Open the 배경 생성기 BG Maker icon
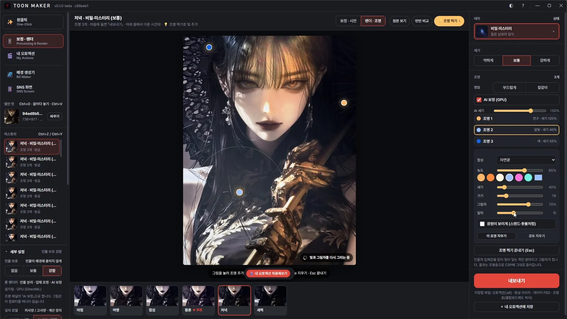 pyautogui.click(x=10, y=74)
